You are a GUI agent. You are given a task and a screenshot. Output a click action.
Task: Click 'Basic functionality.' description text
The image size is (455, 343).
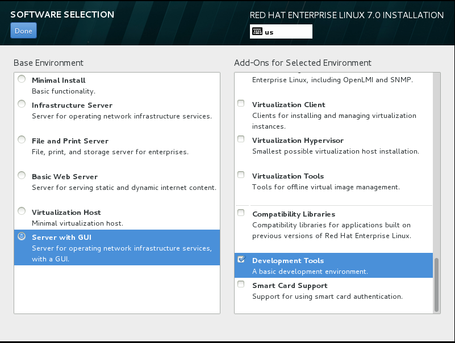pyautogui.click(x=64, y=91)
